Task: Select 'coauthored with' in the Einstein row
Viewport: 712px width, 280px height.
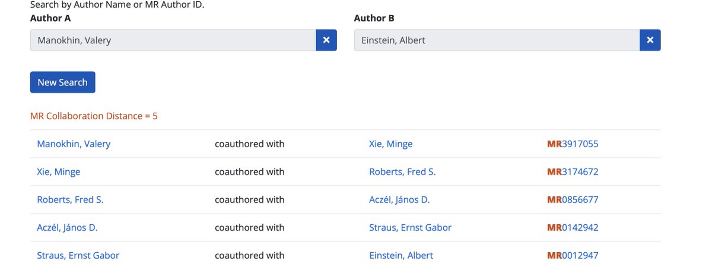Action: pyautogui.click(x=250, y=255)
